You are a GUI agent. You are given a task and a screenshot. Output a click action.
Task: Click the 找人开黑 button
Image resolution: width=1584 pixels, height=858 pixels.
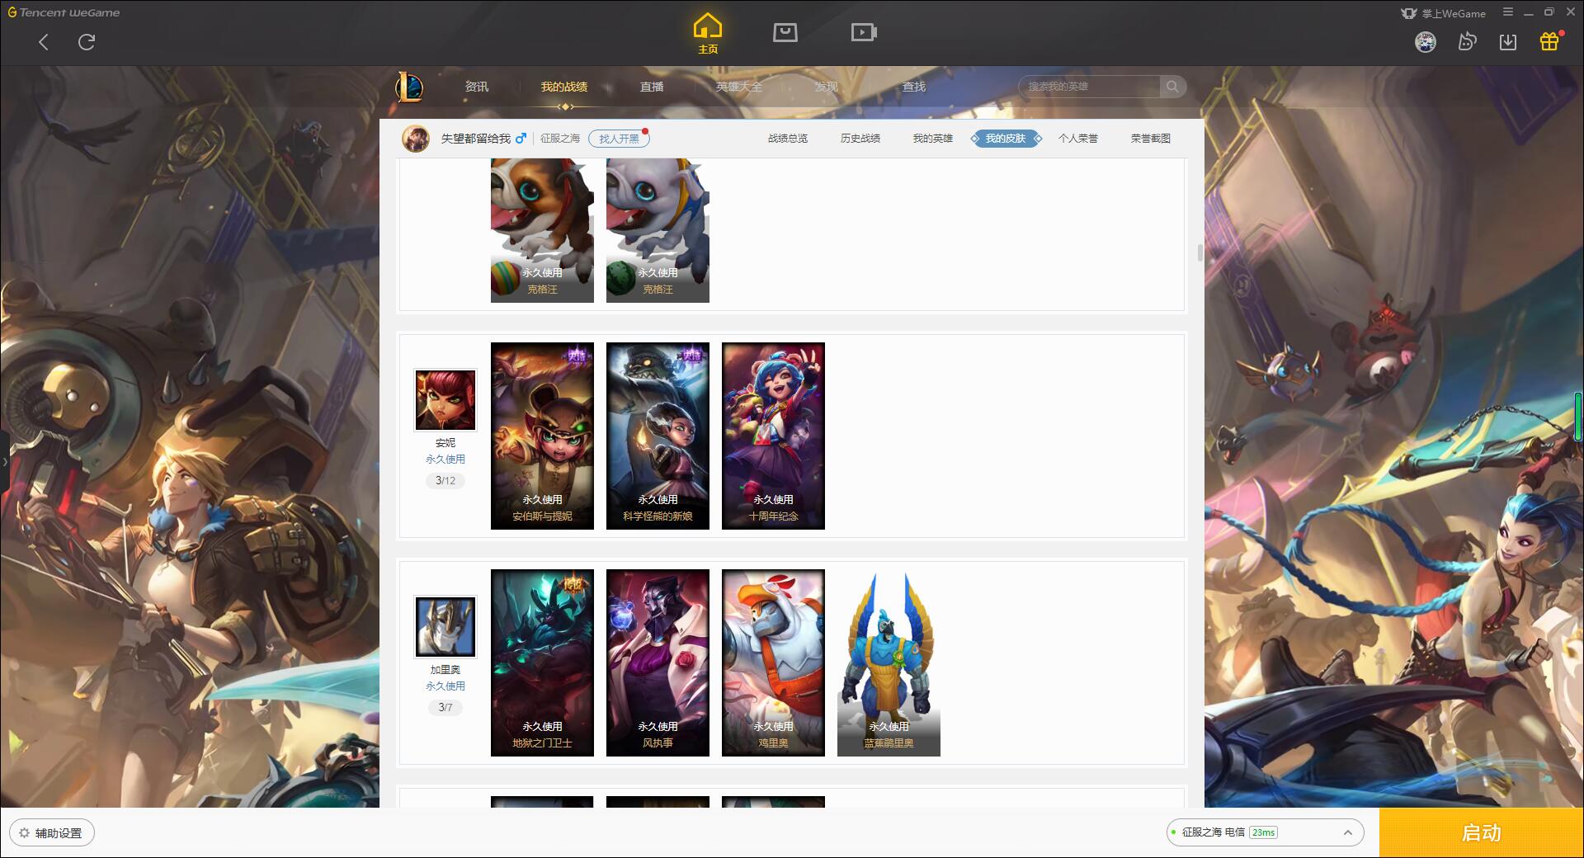coord(619,139)
